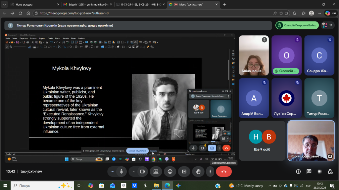The width and height of the screenshot is (339, 190).
Task: Show all 17 participants
Action: coord(327,25)
